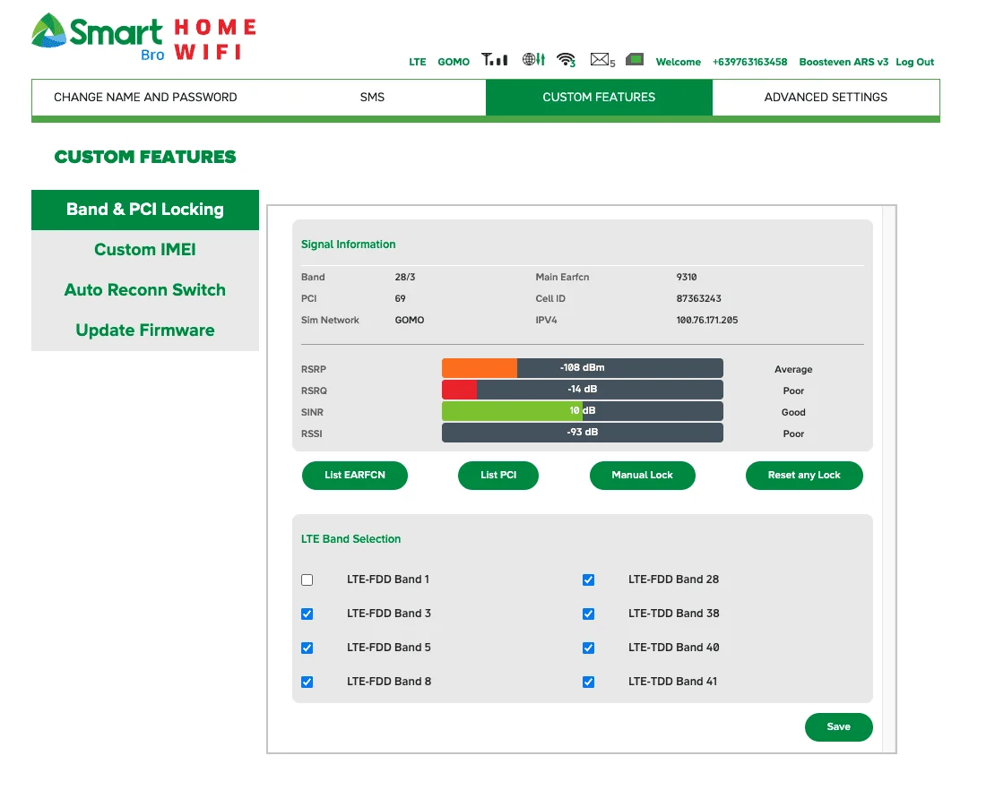995x790 pixels.
Task: Switch to the SMS tab
Action: tap(373, 97)
